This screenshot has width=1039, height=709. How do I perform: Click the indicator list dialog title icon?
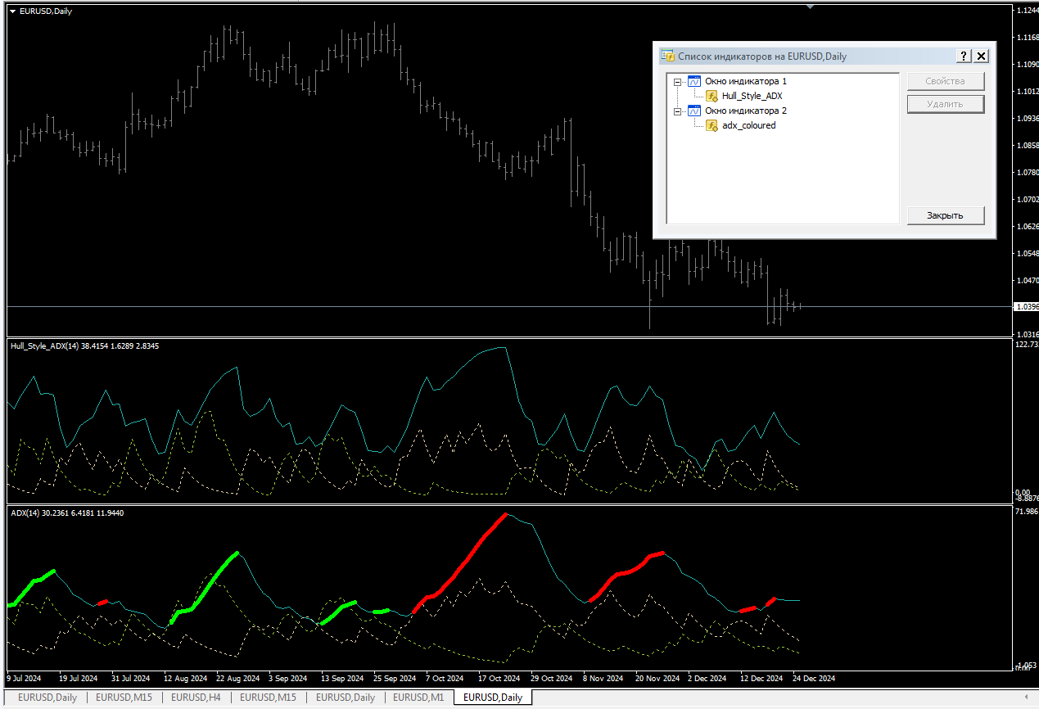pos(668,56)
